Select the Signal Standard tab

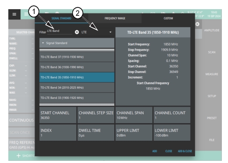(61, 18)
